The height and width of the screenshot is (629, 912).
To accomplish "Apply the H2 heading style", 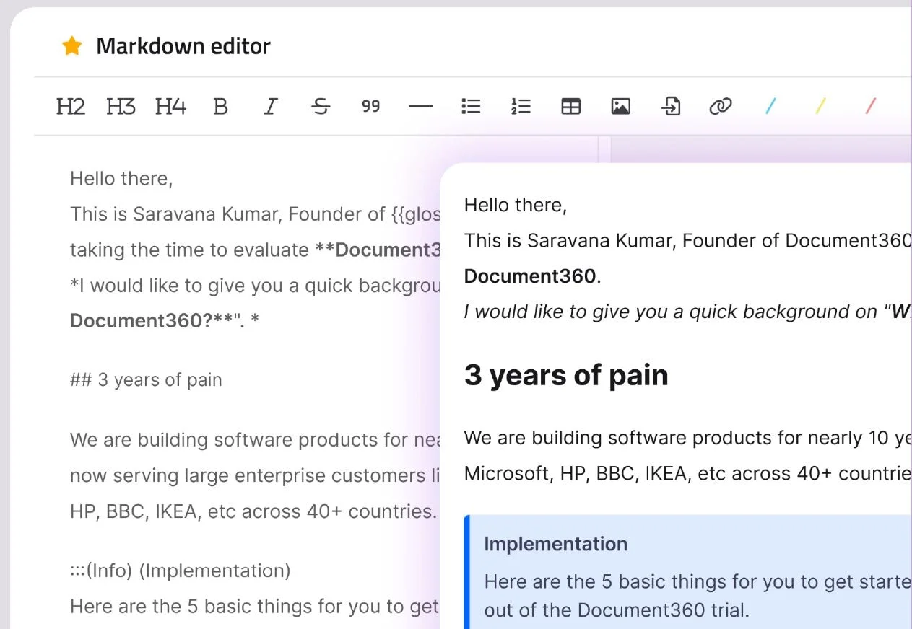I will pos(70,106).
